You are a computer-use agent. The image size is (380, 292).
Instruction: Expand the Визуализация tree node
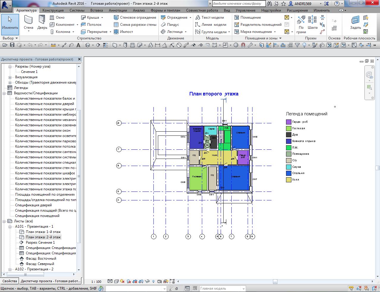pyautogui.click(x=10, y=77)
